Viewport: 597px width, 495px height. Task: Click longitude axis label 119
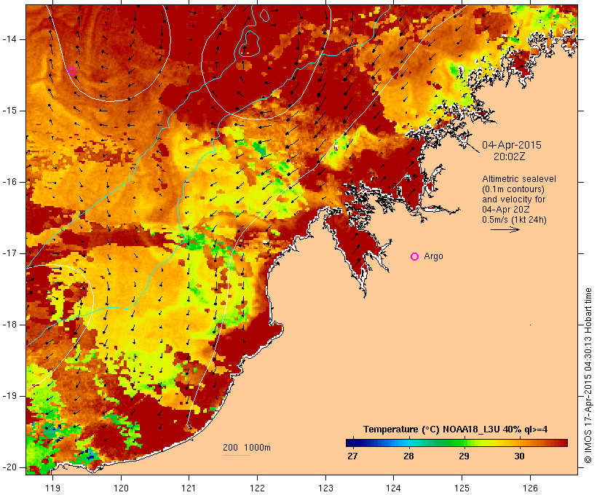click(52, 488)
